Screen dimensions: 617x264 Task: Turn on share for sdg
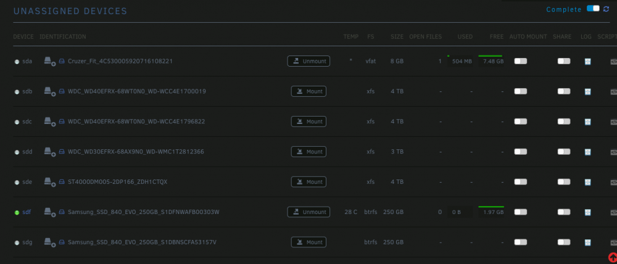coord(564,242)
